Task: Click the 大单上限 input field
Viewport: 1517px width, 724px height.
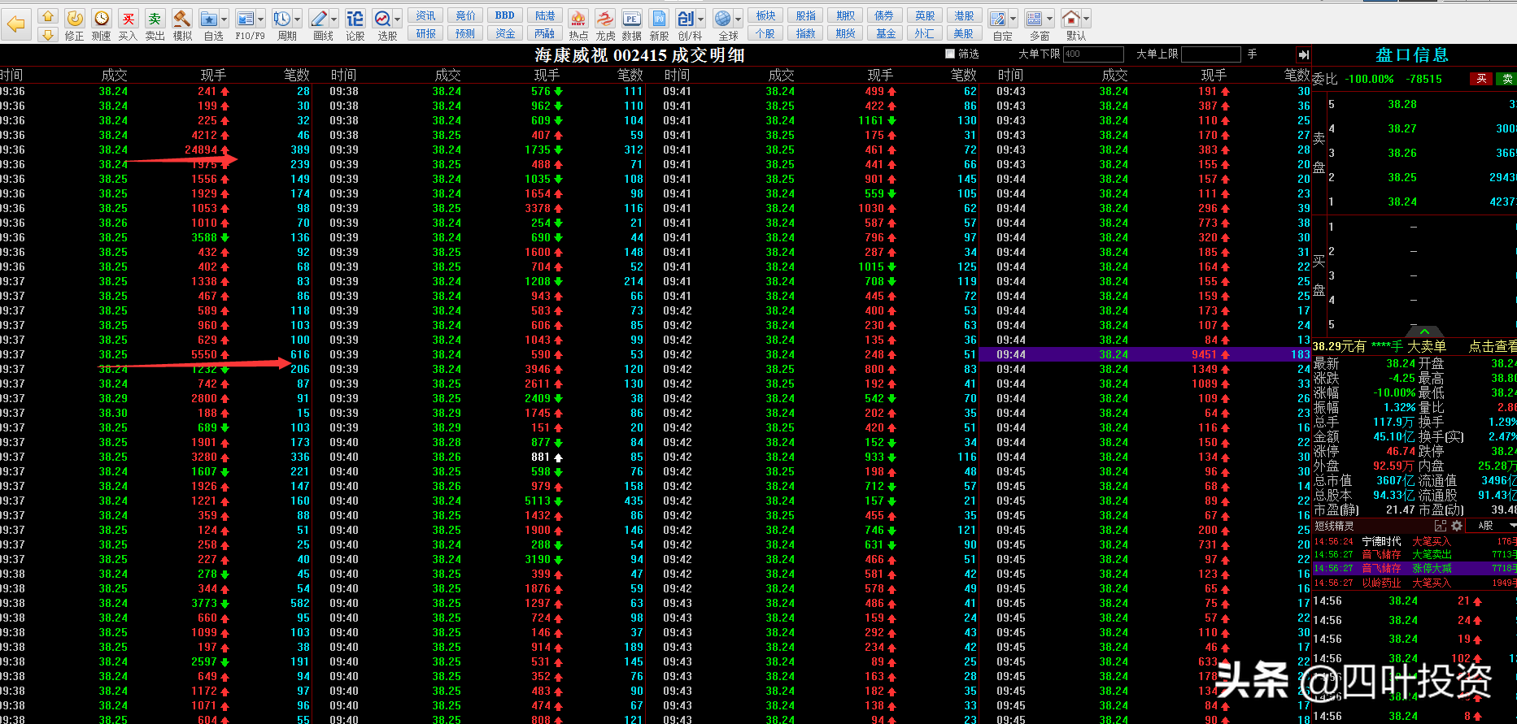Action: [x=1210, y=54]
